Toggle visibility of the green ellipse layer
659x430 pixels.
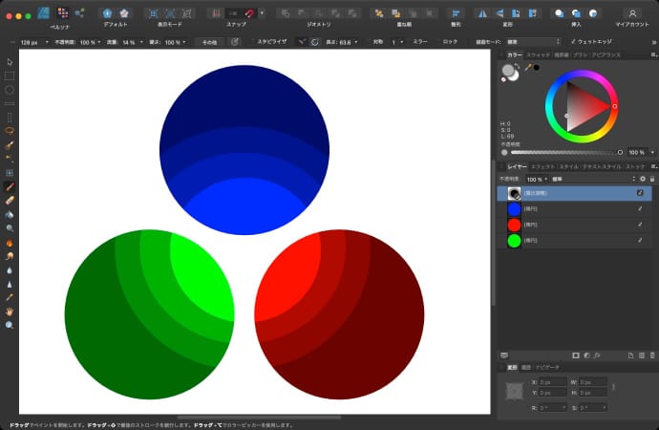[641, 241]
